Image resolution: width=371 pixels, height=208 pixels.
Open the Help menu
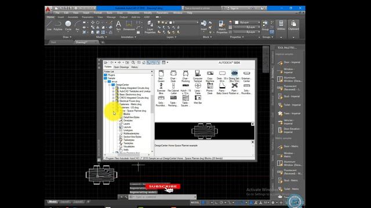(190, 13)
